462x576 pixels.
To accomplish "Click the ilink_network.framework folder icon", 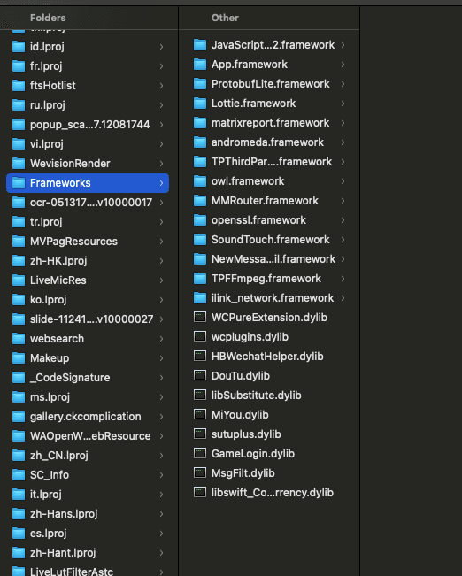I will tap(200, 298).
